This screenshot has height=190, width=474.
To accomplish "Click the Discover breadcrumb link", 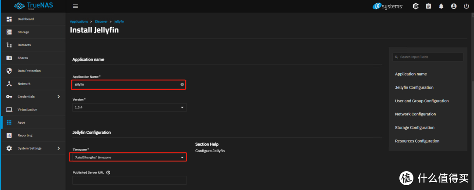I will tap(101, 22).
